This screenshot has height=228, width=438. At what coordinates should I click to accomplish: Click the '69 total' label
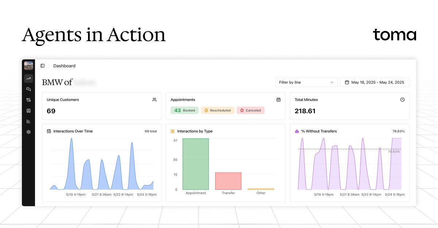(151, 131)
